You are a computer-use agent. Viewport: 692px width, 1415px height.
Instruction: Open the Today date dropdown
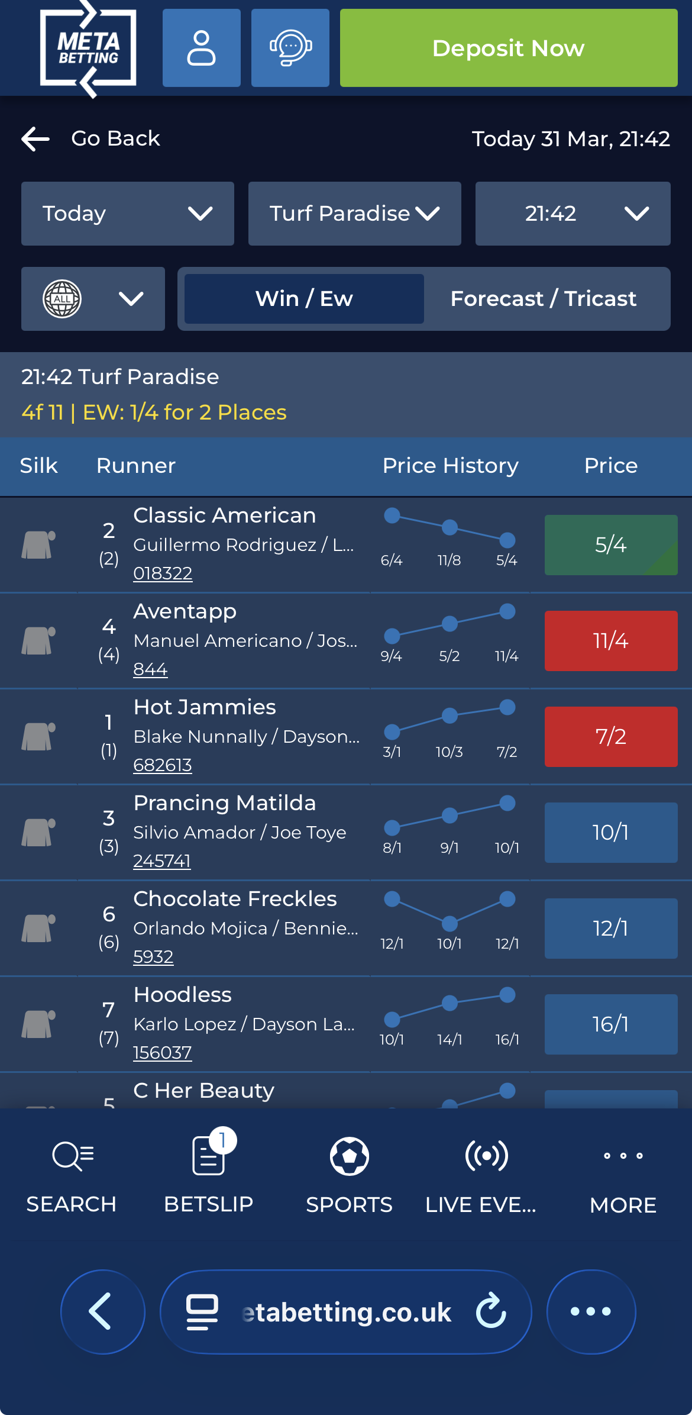[x=127, y=214]
